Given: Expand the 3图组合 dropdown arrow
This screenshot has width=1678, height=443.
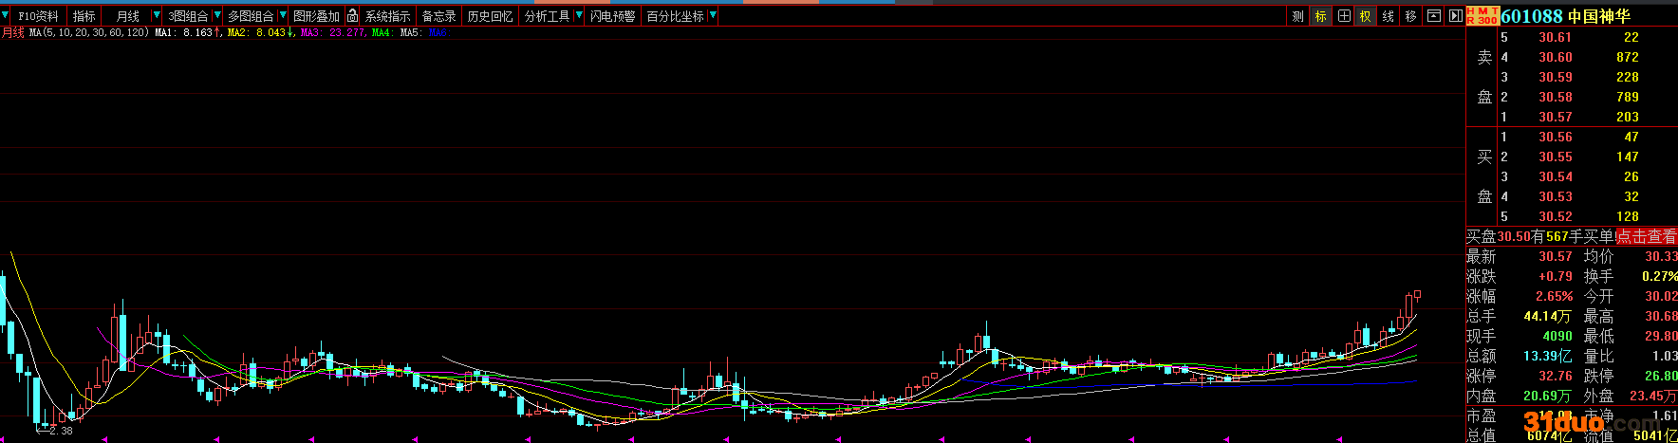Looking at the screenshot, I should (x=217, y=16).
